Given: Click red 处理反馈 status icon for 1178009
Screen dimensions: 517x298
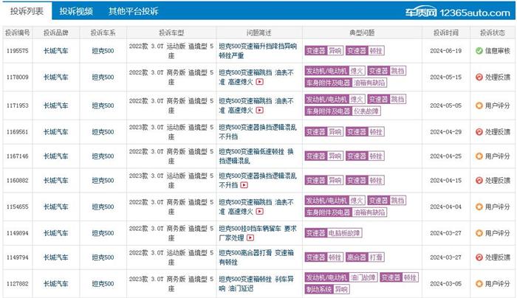Looking at the screenshot, I should [479, 77].
